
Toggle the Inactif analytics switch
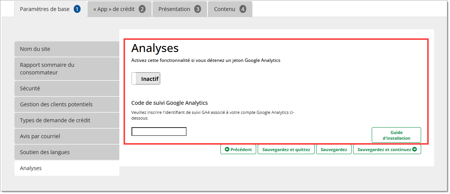[146, 79]
